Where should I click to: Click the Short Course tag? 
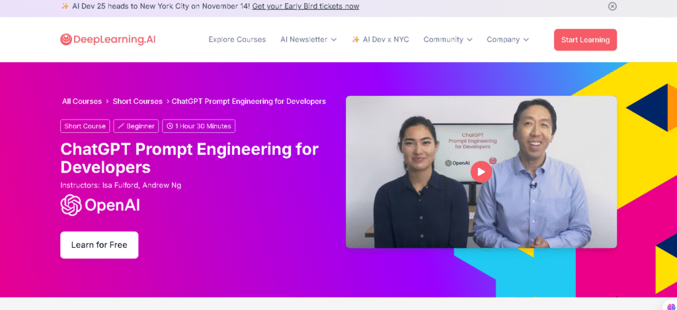pos(85,126)
